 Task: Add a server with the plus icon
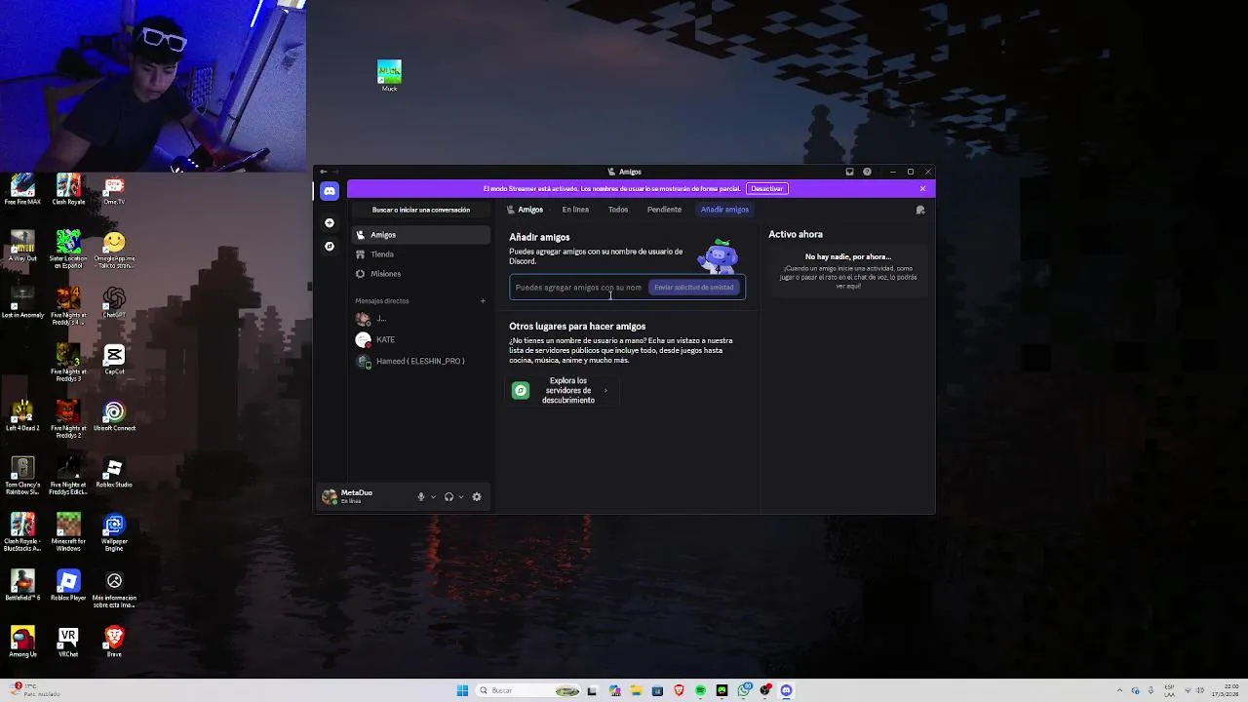pos(330,223)
